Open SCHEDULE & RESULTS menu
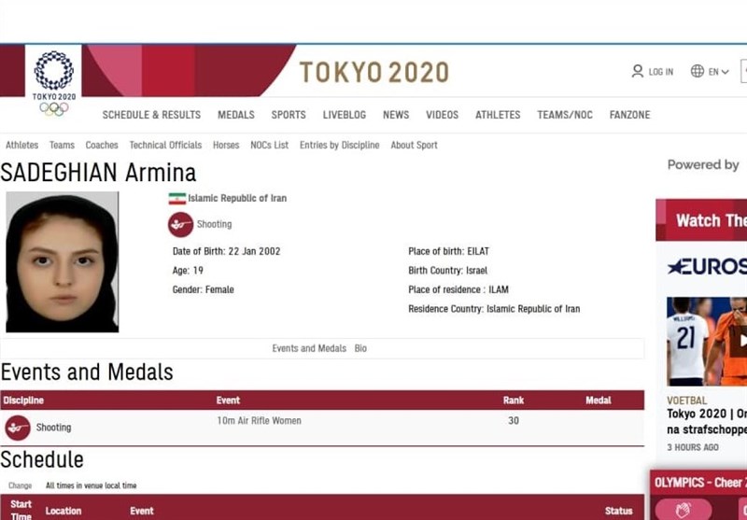The image size is (747, 520). pos(151,115)
